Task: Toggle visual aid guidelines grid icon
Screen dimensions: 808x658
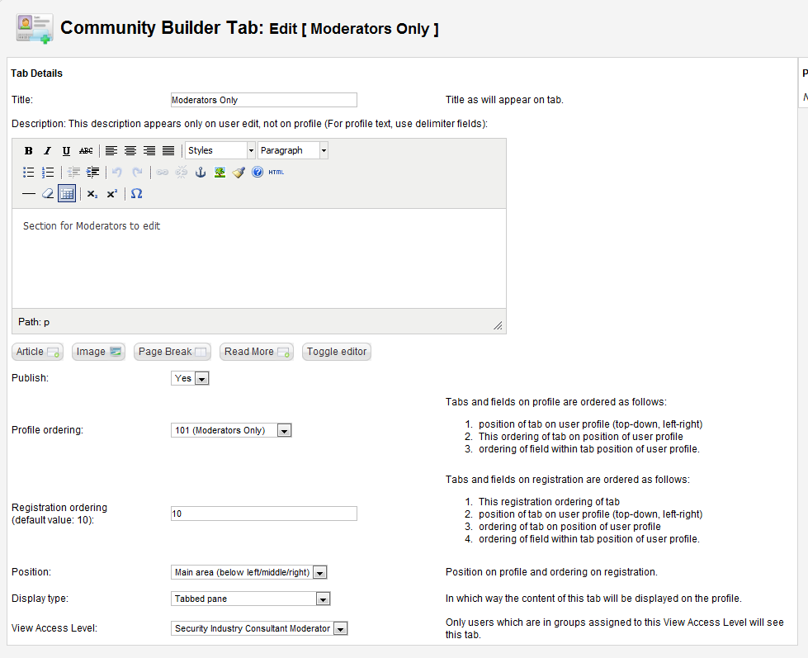Action: click(67, 194)
